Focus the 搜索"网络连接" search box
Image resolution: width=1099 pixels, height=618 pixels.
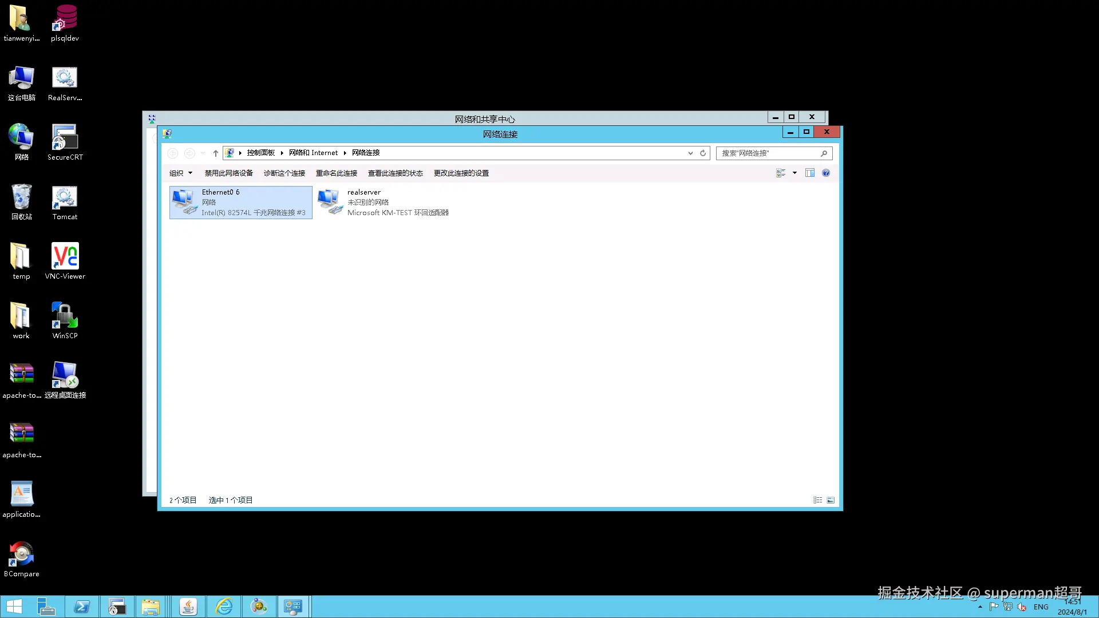tap(767, 153)
